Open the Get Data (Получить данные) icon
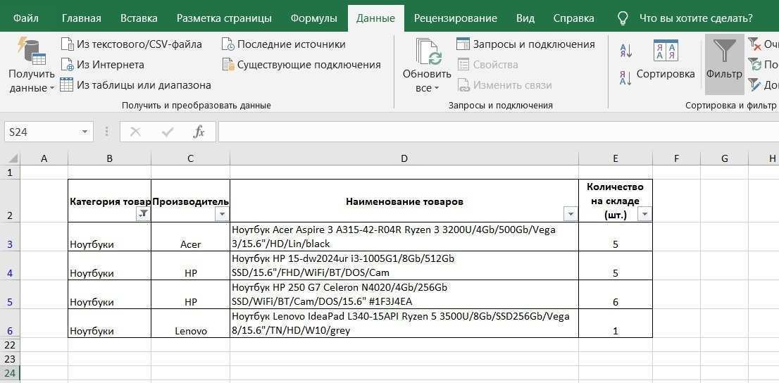The image size is (779, 383). tap(31, 51)
